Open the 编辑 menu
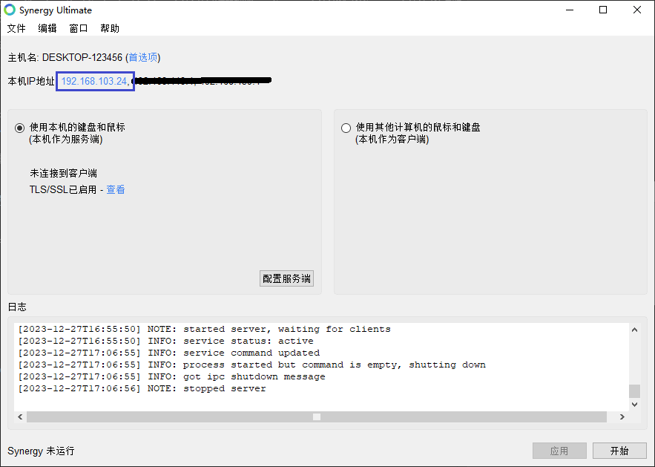The width and height of the screenshot is (655, 467). point(47,28)
